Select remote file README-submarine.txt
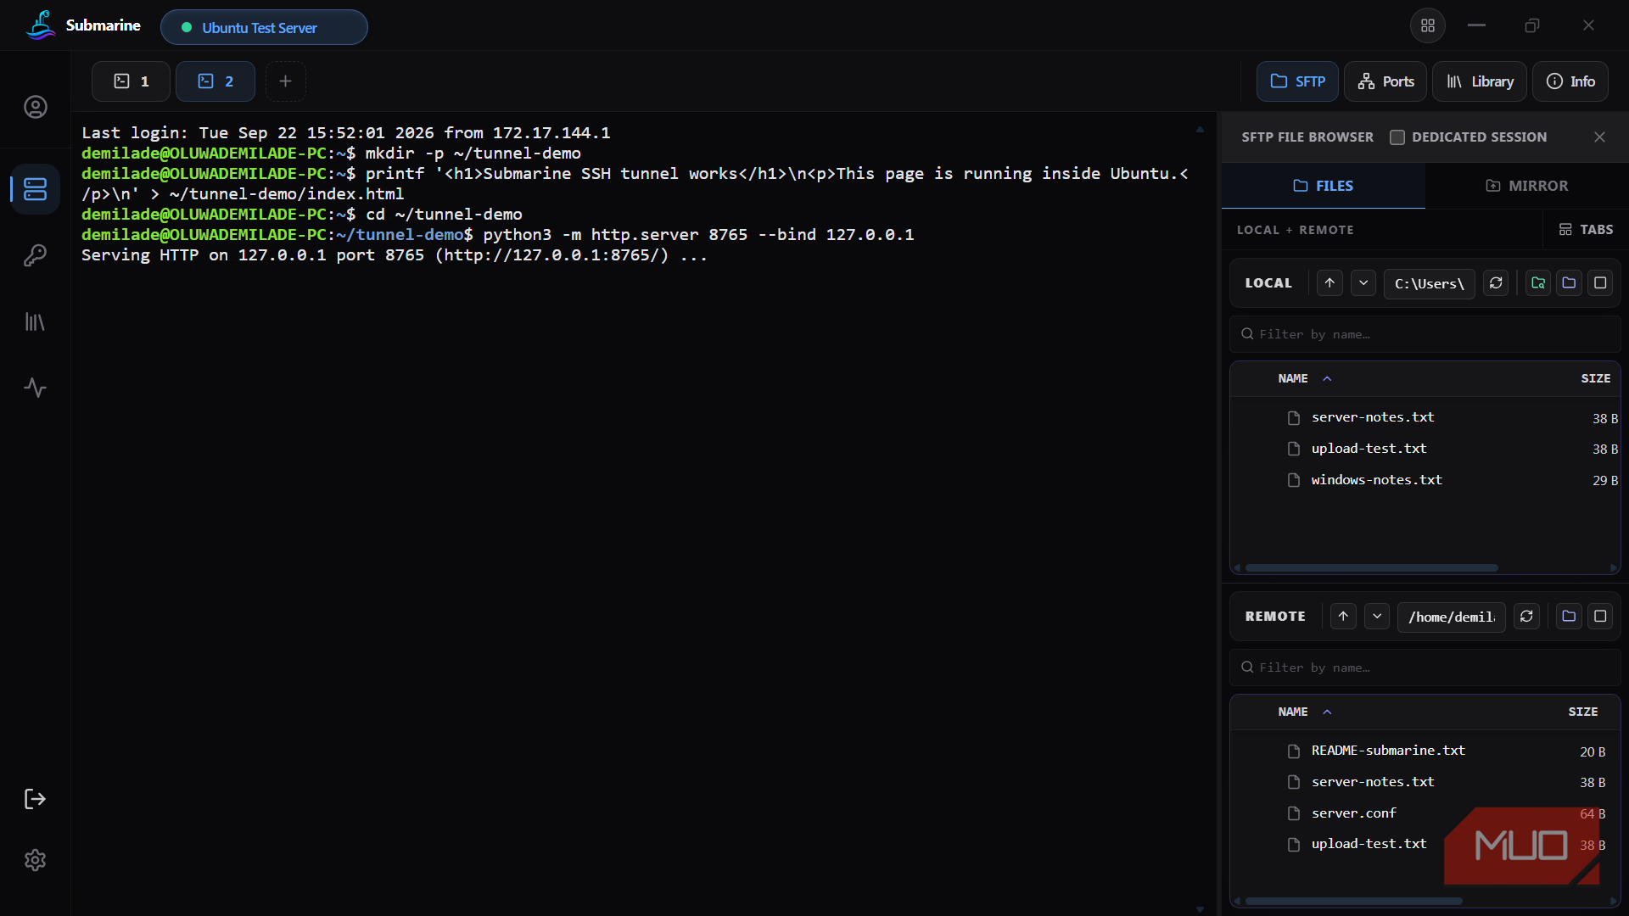 [1425, 751]
